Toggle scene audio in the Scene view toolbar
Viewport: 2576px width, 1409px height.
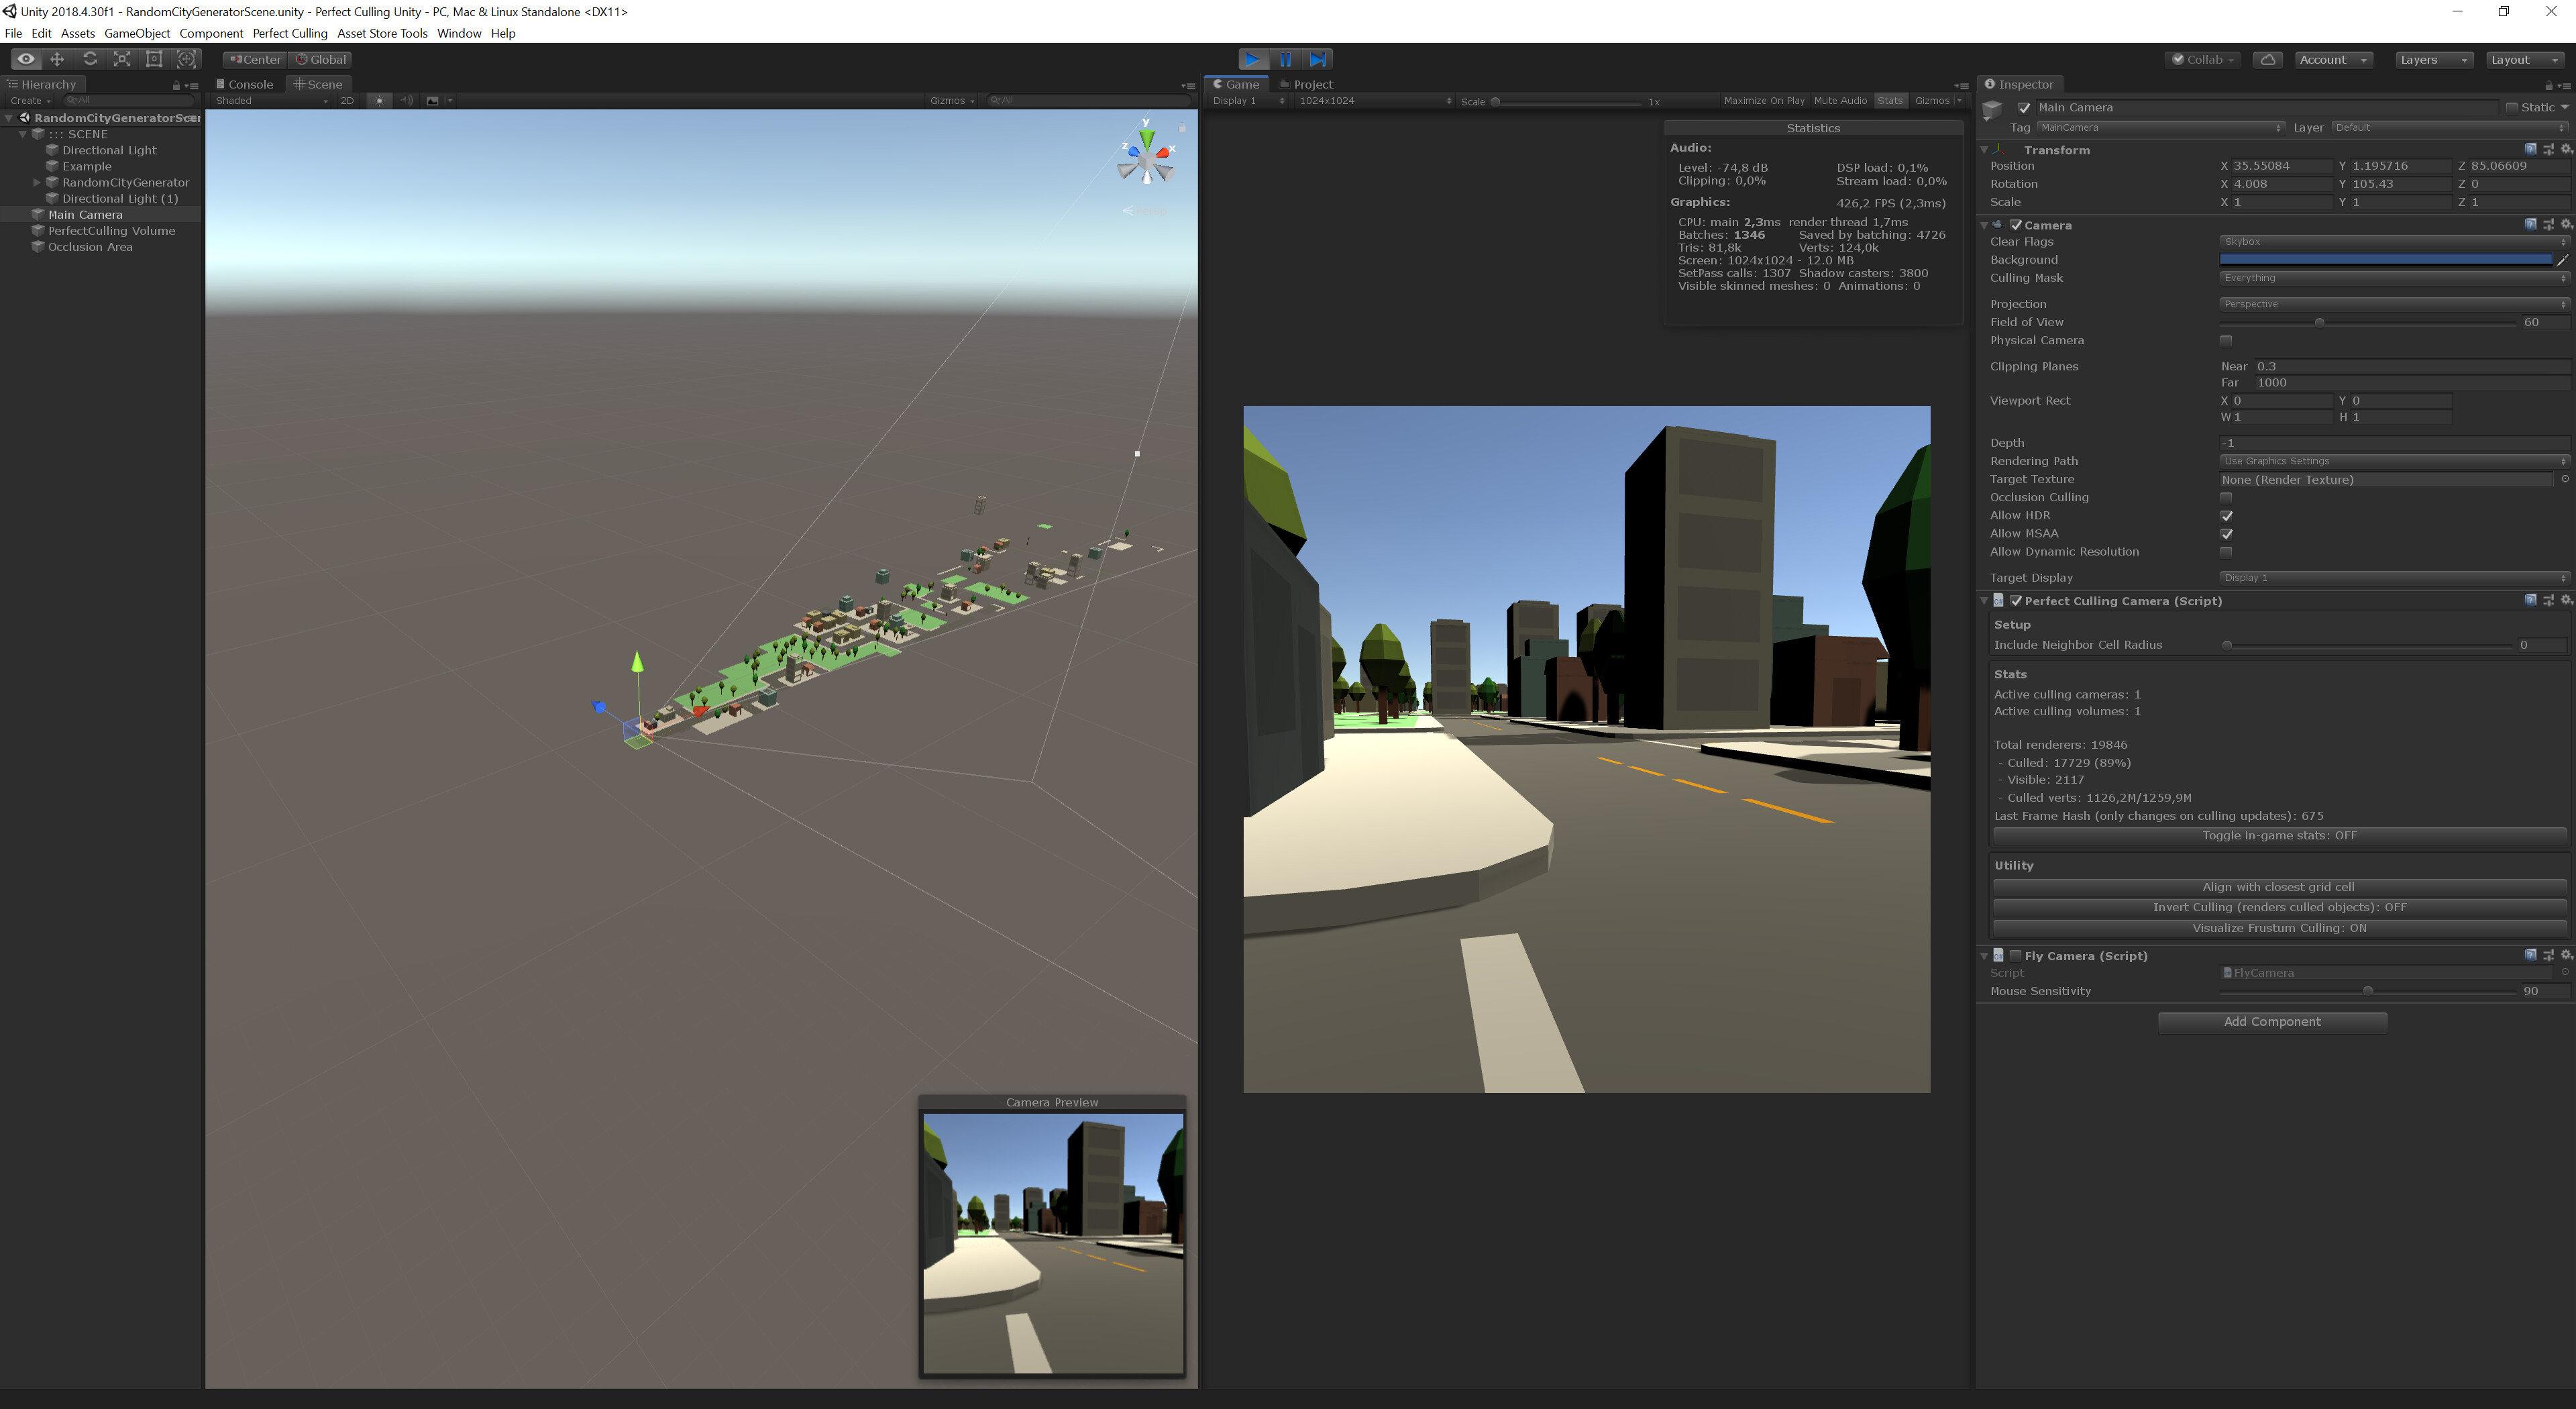click(407, 100)
